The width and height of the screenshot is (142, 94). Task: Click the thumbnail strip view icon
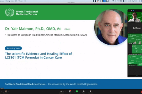[131, 11]
